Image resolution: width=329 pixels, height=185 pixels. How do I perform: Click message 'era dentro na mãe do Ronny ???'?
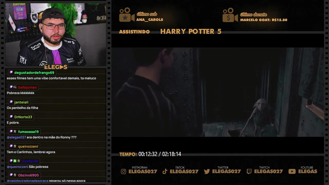coord(52,137)
